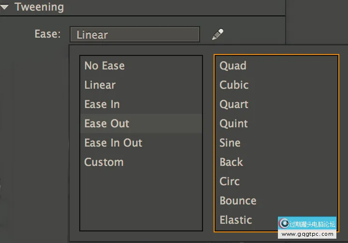Viewport: 348px width, 243px height.
Task: Select Quint easing preset
Action: pyautogui.click(x=234, y=123)
